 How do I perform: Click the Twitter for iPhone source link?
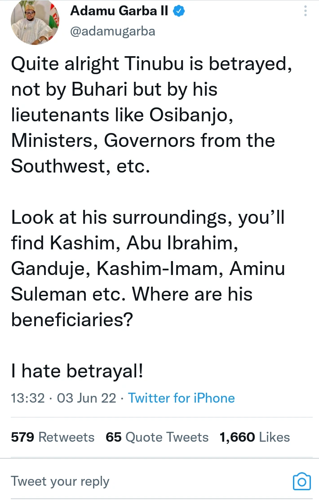[x=181, y=398]
